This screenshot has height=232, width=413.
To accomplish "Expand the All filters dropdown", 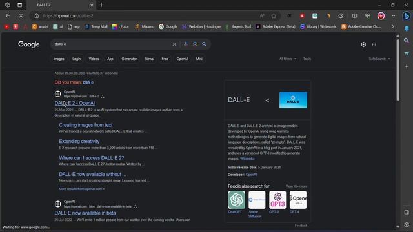I will tap(288, 59).
